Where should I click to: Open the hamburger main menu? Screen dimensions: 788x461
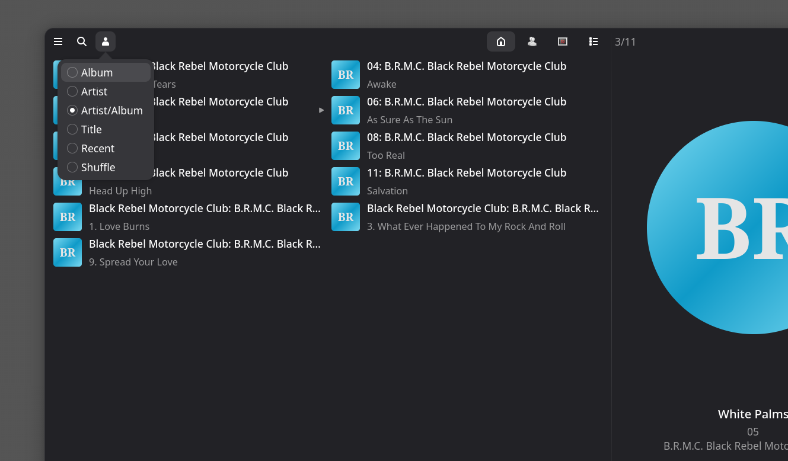pos(58,41)
